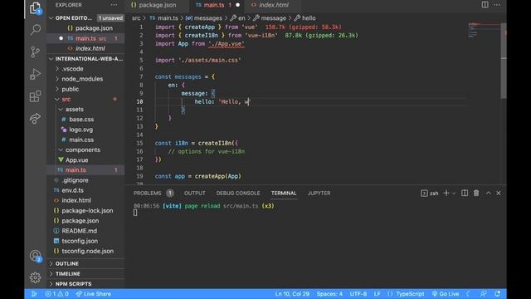Open package-lock.json in the file tree
The height and width of the screenshot is (299, 531).
(x=87, y=210)
